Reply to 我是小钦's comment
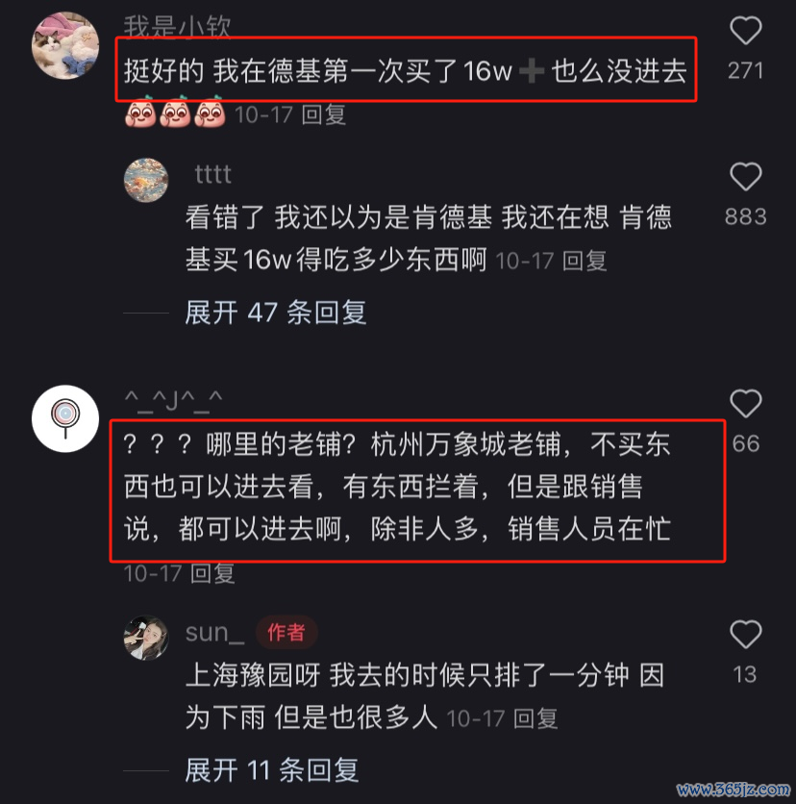This screenshot has width=796, height=804. tap(323, 114)
